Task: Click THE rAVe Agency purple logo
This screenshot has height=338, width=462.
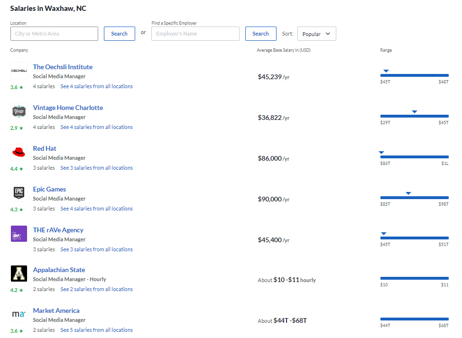Action: click(19, 234)
